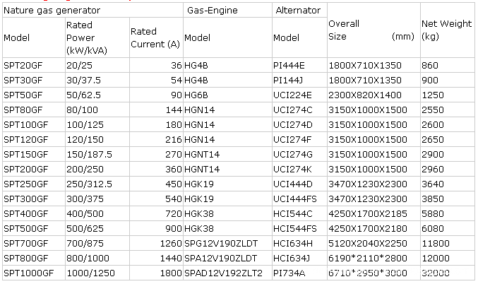Select the 150/187.5 rated power cell
This screenshot has width=478, height=284.
coord(97,154)
